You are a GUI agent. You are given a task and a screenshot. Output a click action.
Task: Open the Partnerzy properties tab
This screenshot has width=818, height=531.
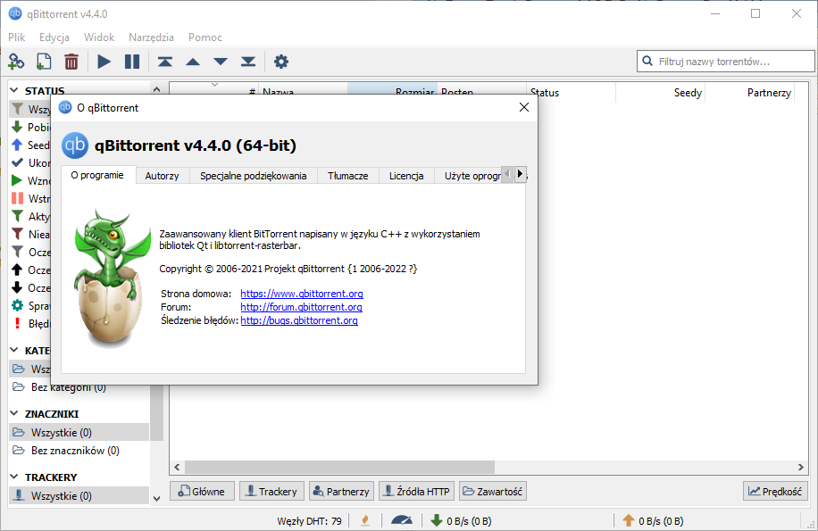(x=342, y=491)
